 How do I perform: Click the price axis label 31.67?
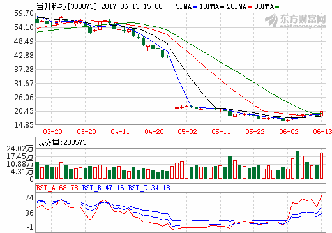click(24, 84)
